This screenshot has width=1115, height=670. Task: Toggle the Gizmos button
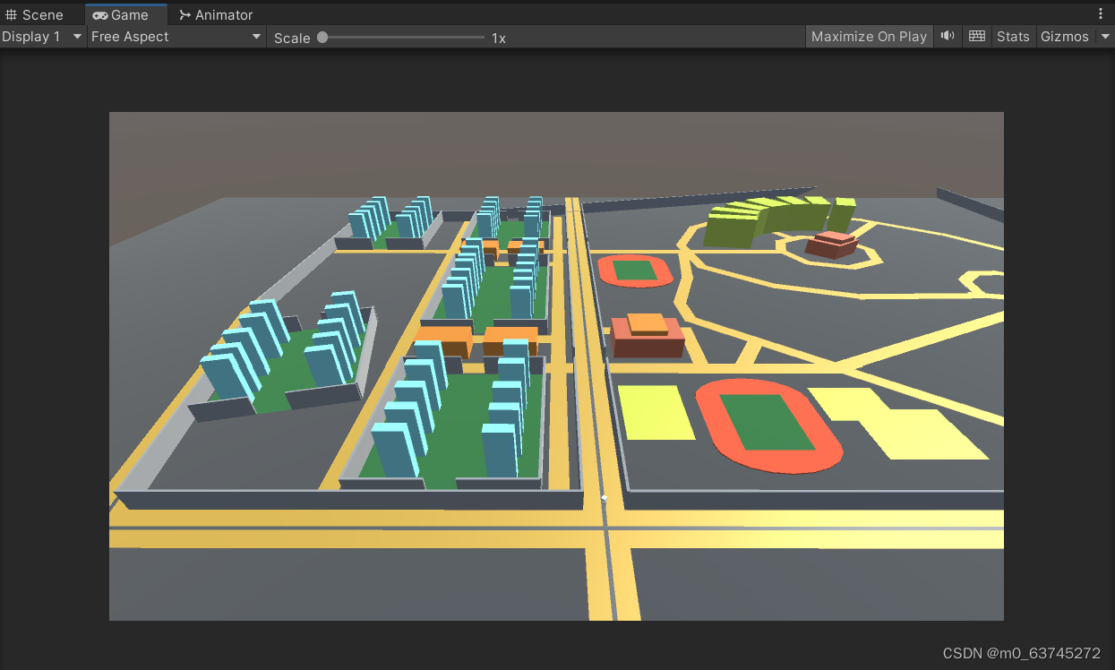(1064, 37)
